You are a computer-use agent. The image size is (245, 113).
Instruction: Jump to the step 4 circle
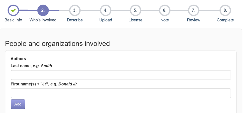pos(106,10)
